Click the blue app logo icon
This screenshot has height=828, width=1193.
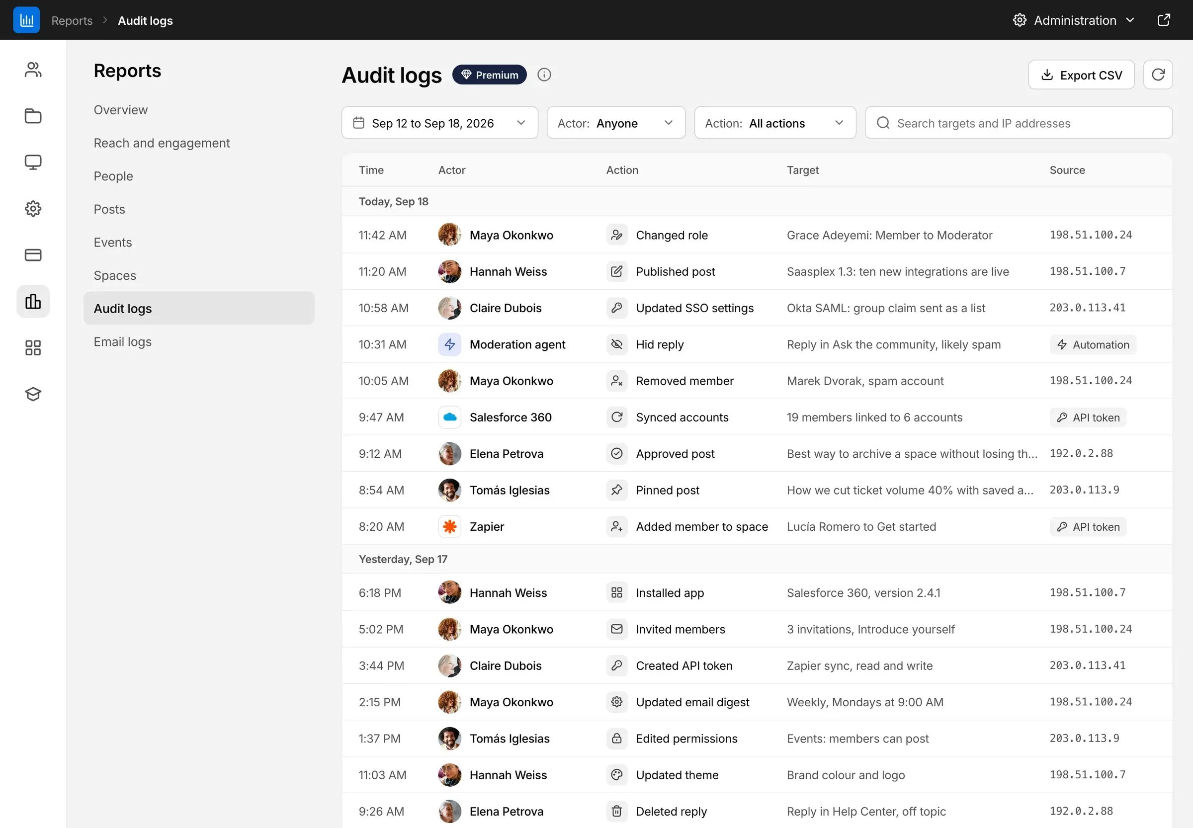26,20
